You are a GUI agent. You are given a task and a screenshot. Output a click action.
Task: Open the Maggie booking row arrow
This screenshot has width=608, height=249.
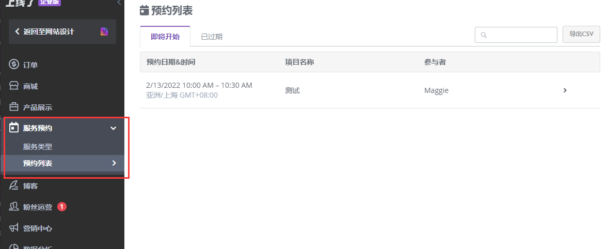(x=565, y=90)
